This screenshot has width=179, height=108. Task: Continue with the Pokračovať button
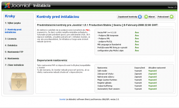point(165,17)
